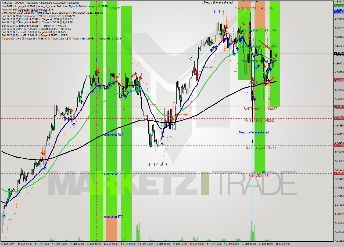Click the '14 Oct 18:00' time axis label
Viewport: 344px width, 247px height.
point(214,244)
